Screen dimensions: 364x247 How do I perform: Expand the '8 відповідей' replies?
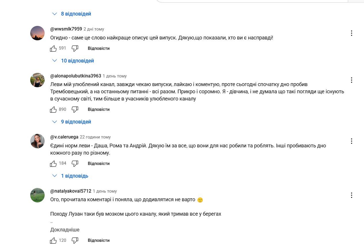72,14
